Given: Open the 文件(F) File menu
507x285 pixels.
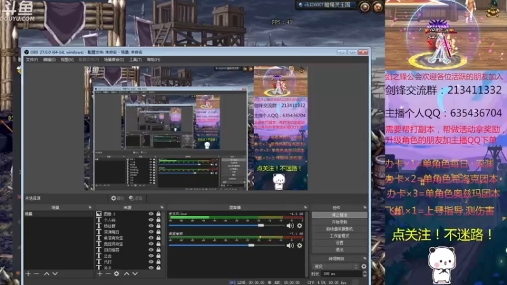Looking at the screenshot, I should tap(32, 60).
